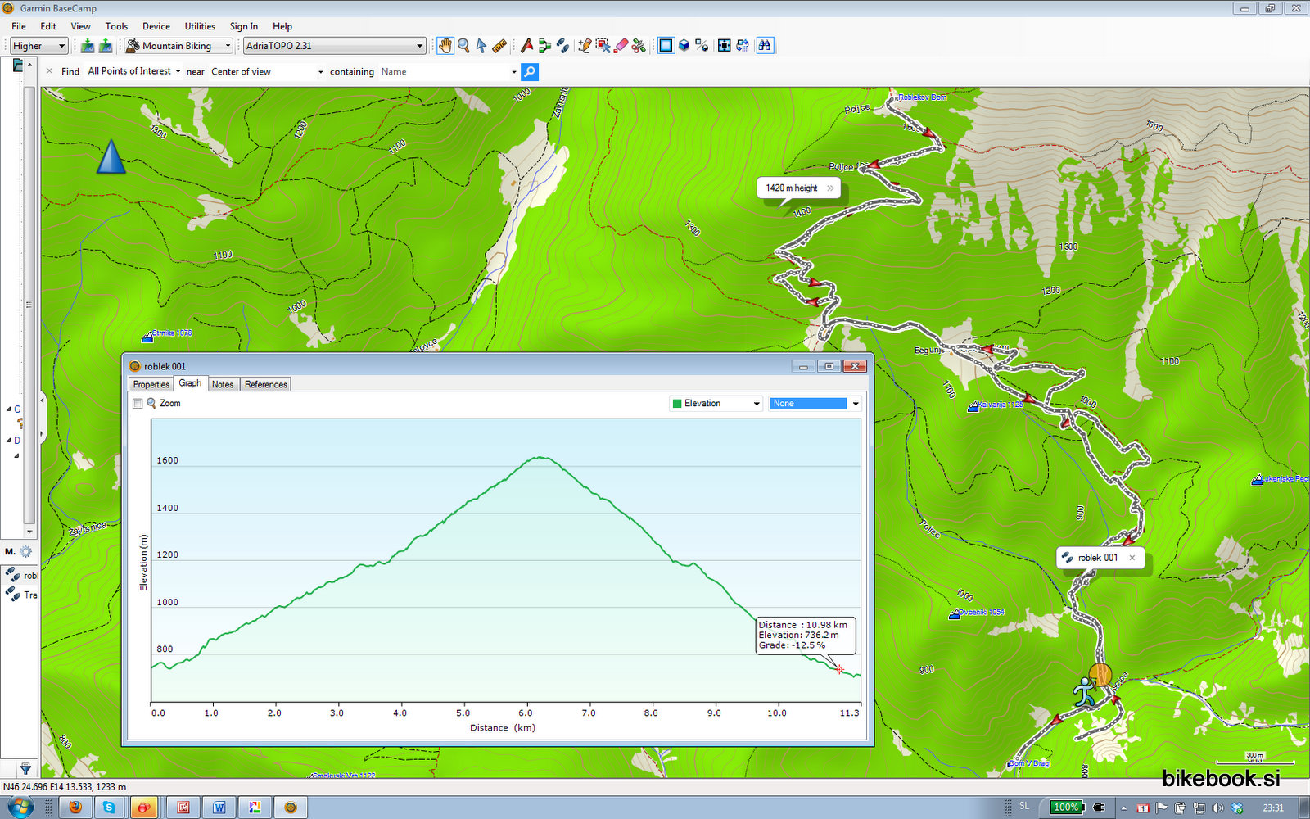Open the Name search field dropdown arrow
Image resolution: width=1310 pixels, height=819 pixels.
pos(514,72)
